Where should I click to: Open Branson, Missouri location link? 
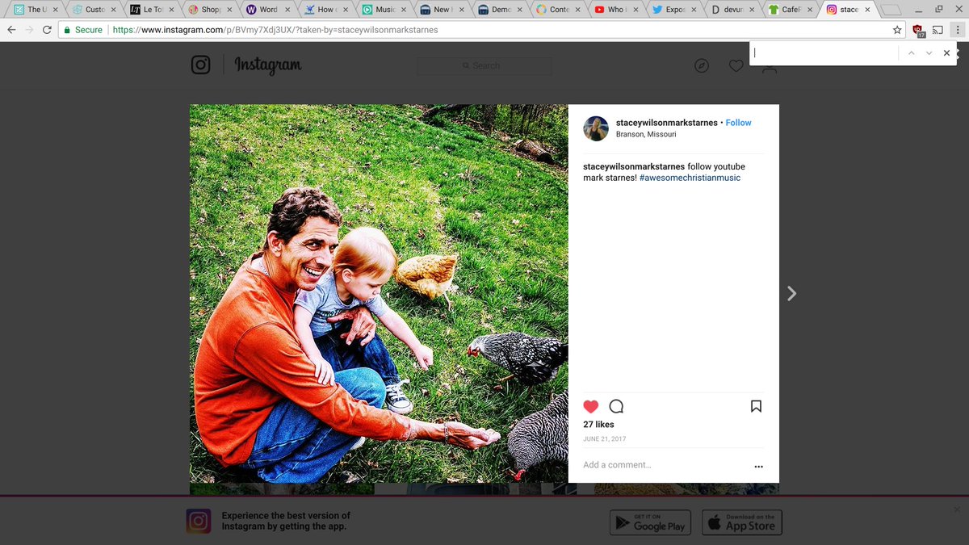point(646,135)
